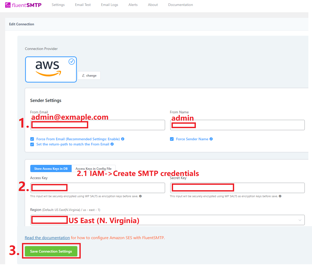This screenshot has height=265, width=312.
Task: Toggle Set the return-path checkbox
Action: point(32,144)
